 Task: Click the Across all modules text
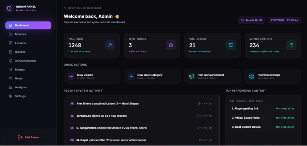(x=200, y=52)
